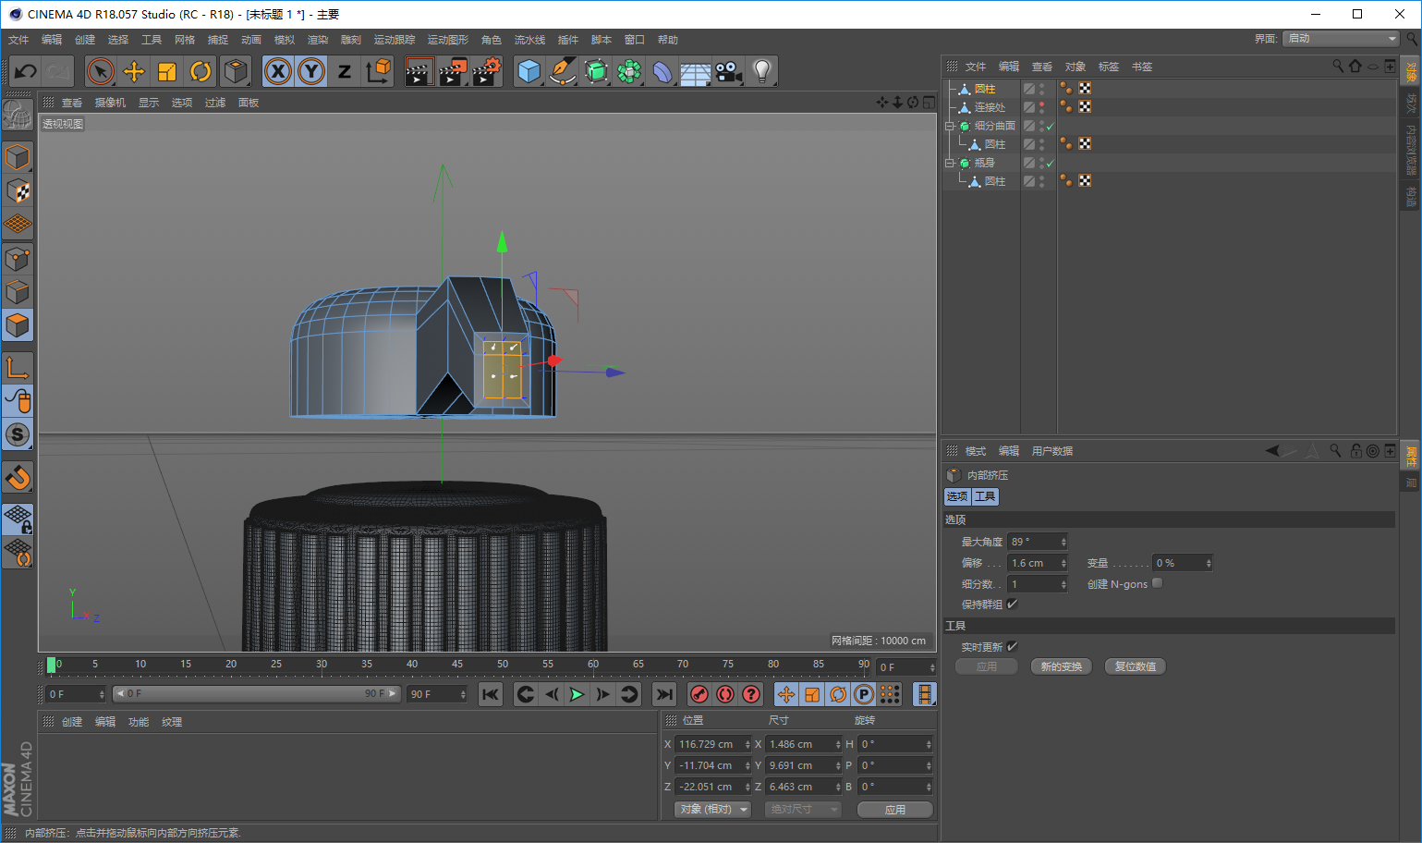Image resolution: width=1422 pixels, height=843 pixels.
Task: Switch to the 工具 tab in attributes
Action: click(x=985, y=496)
